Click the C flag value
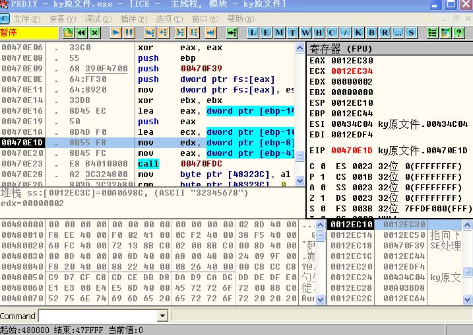Image resolution: width=473 pixels, height=335 pixels. 323,167
